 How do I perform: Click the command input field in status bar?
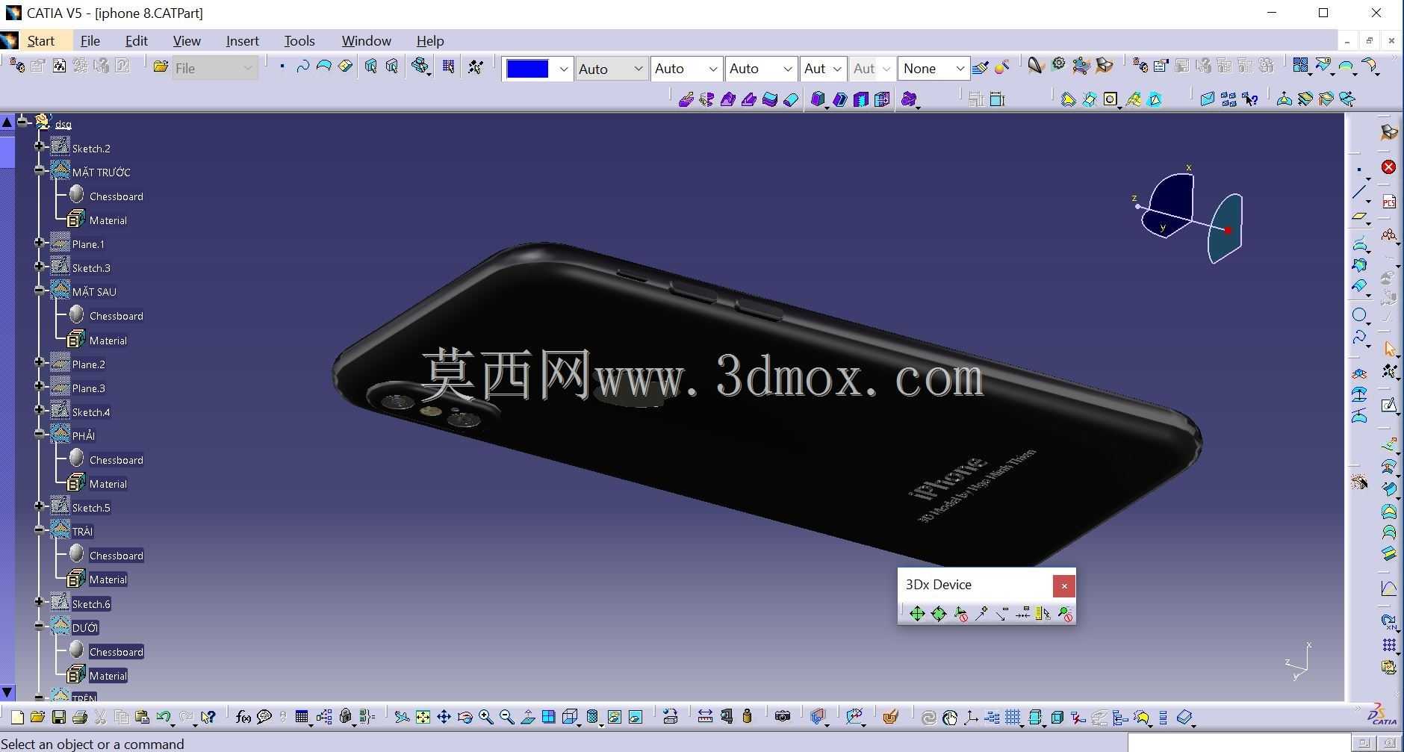click(x=1238, y=744)
